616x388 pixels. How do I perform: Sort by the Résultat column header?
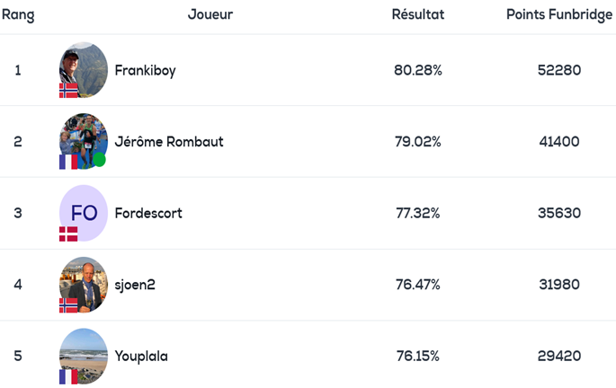click(x=418, y=15)
